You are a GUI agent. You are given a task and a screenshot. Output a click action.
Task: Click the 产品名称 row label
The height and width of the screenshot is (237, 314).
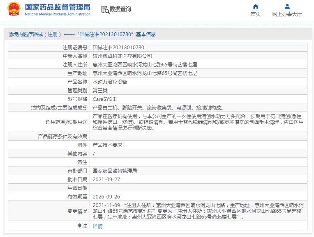point(77,82)
